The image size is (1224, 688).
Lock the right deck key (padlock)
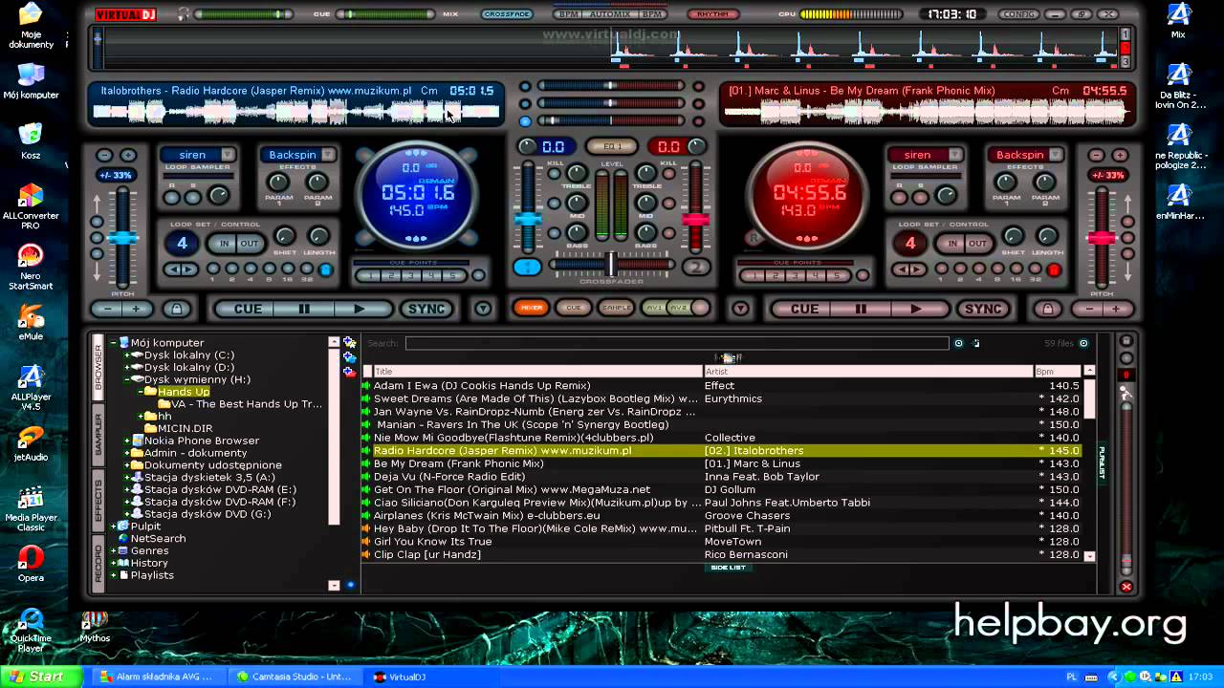click(1048, 309)
